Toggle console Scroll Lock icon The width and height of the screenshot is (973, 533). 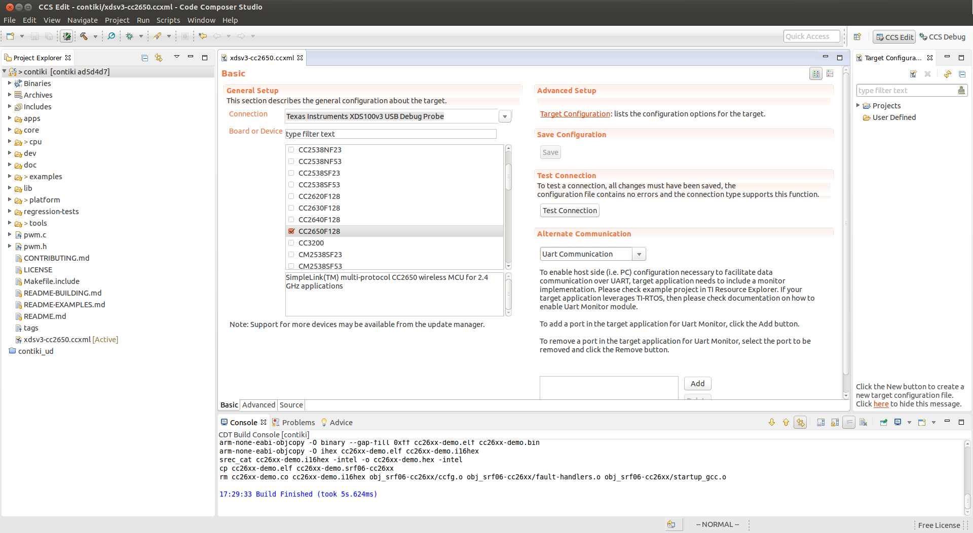(x=835, y=423)
